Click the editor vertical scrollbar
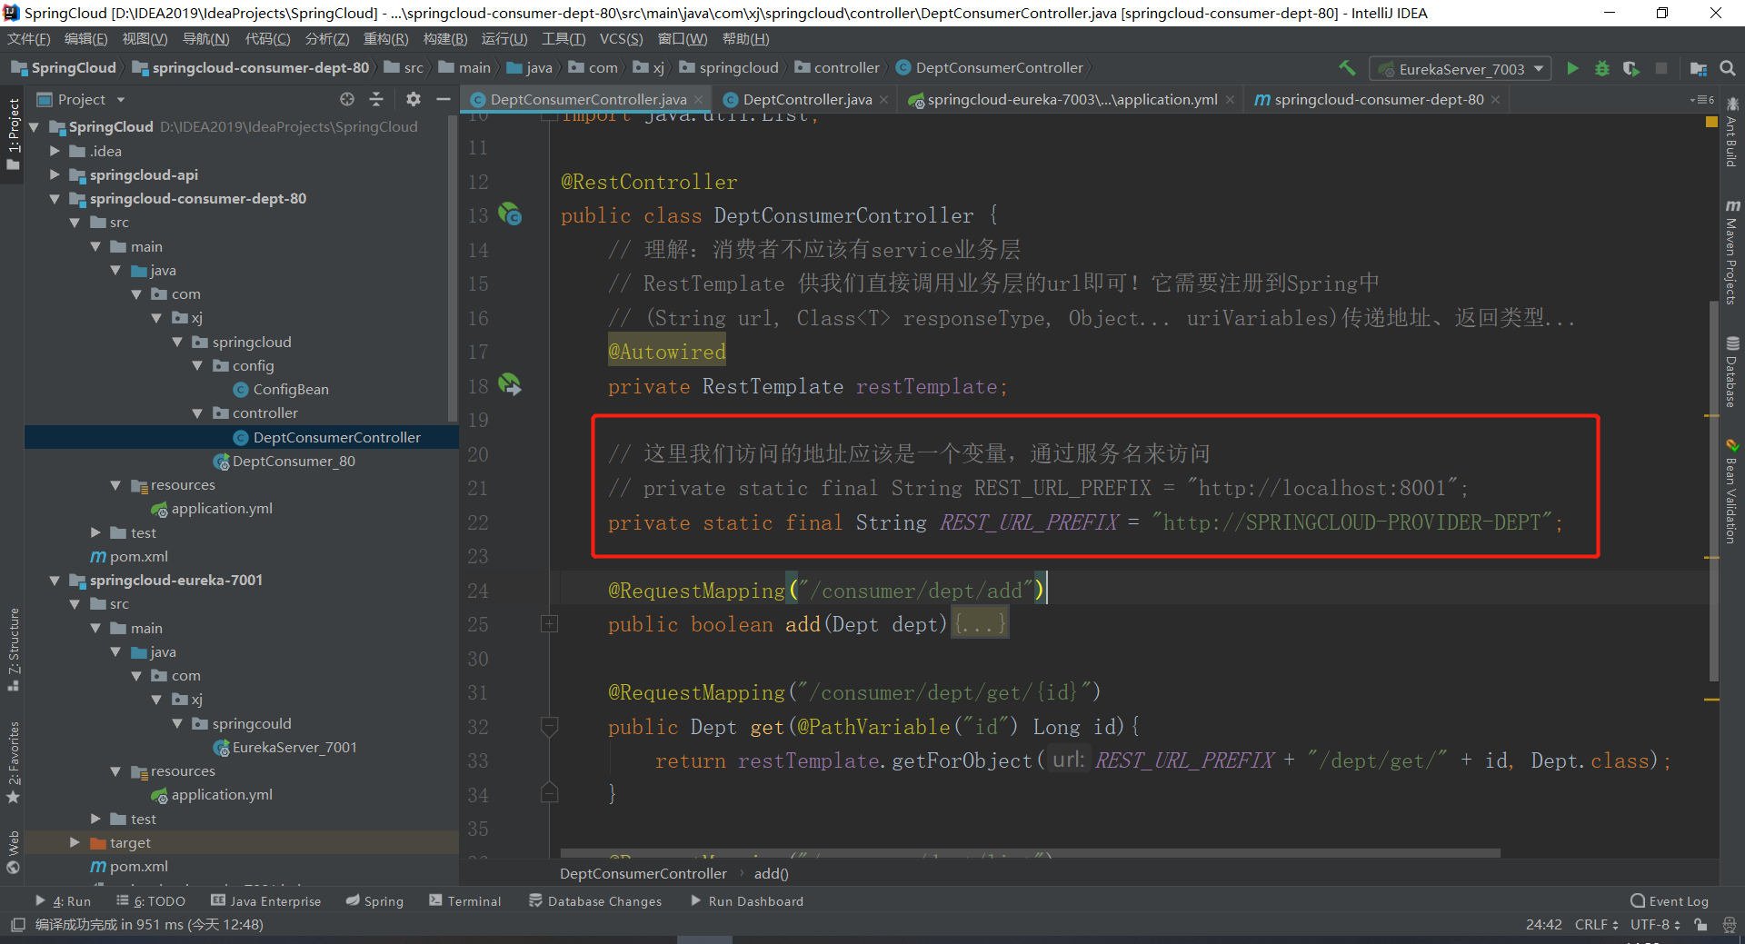 pos(1713,491)
